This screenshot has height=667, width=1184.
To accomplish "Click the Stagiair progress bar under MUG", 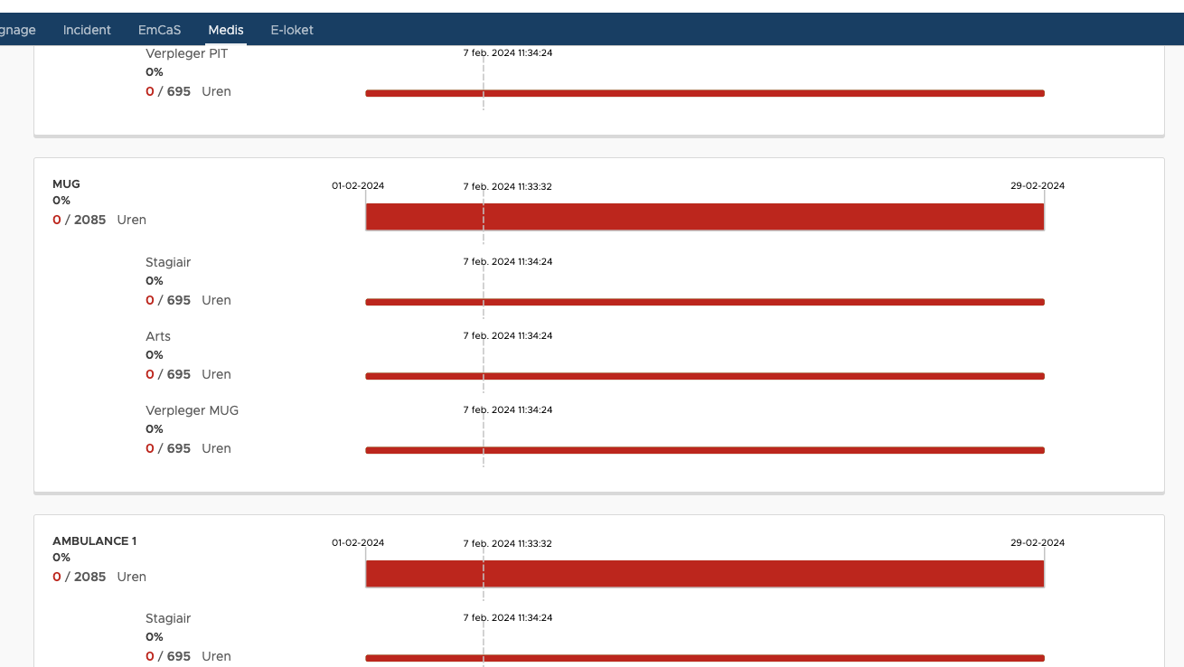I will (x=704, y=302).
